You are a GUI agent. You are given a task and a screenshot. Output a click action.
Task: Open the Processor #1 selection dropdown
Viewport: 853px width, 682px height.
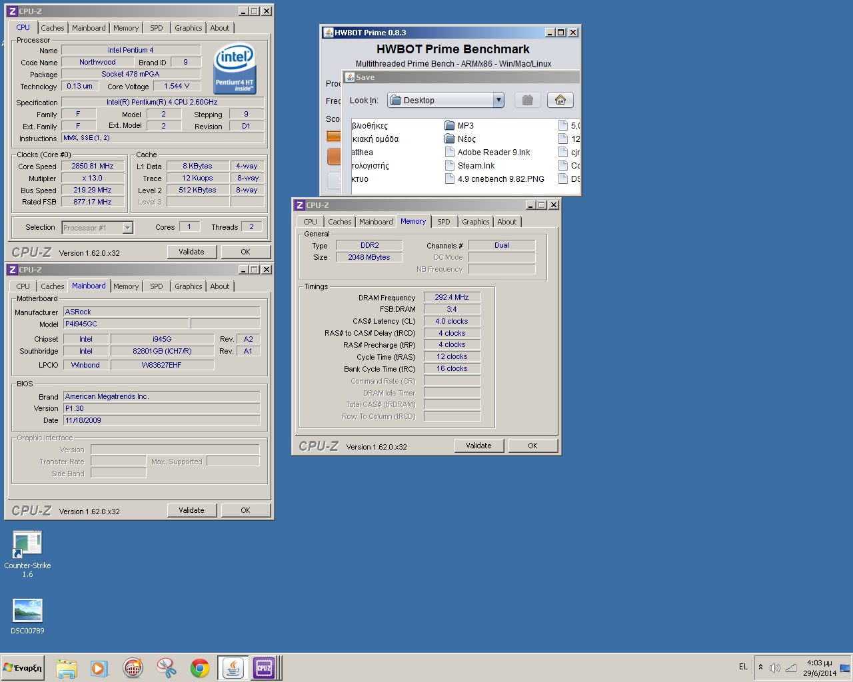(x=97, y=228)
